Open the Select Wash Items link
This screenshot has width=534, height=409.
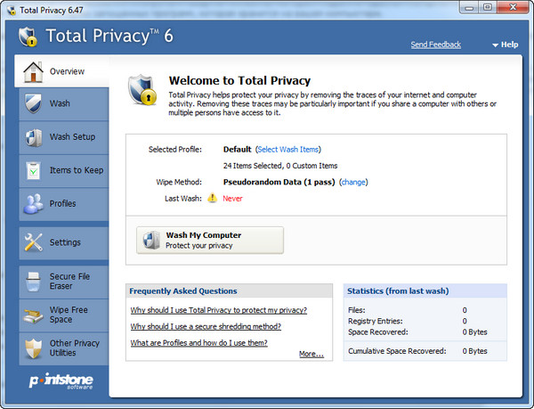pos(288,150)
